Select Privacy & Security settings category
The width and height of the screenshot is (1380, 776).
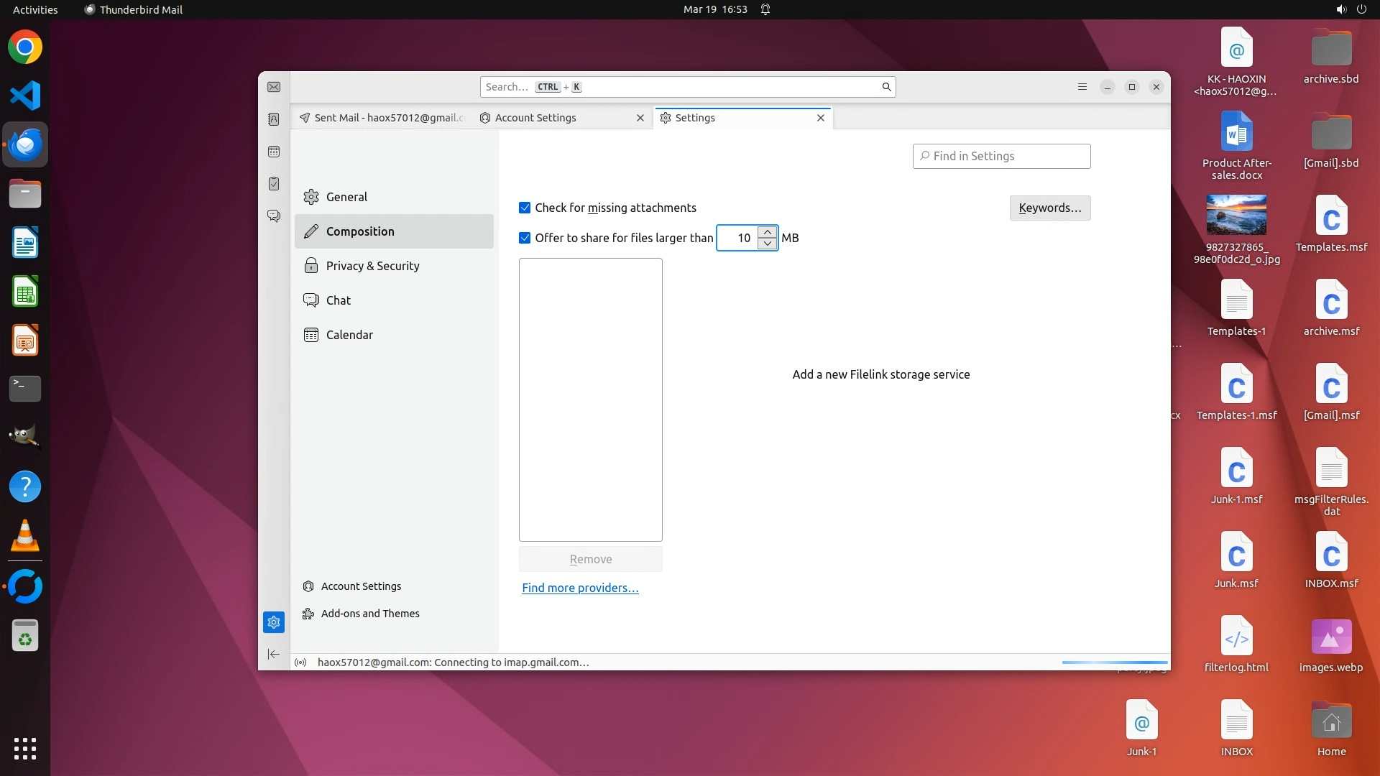point(372,266)
